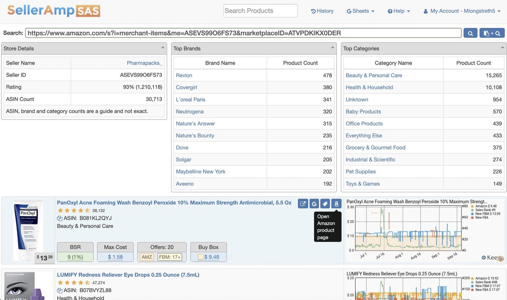This screenshot has height=300, width=507.
Task: Open Industrial & Scientific category
Action: coord(371,160)
